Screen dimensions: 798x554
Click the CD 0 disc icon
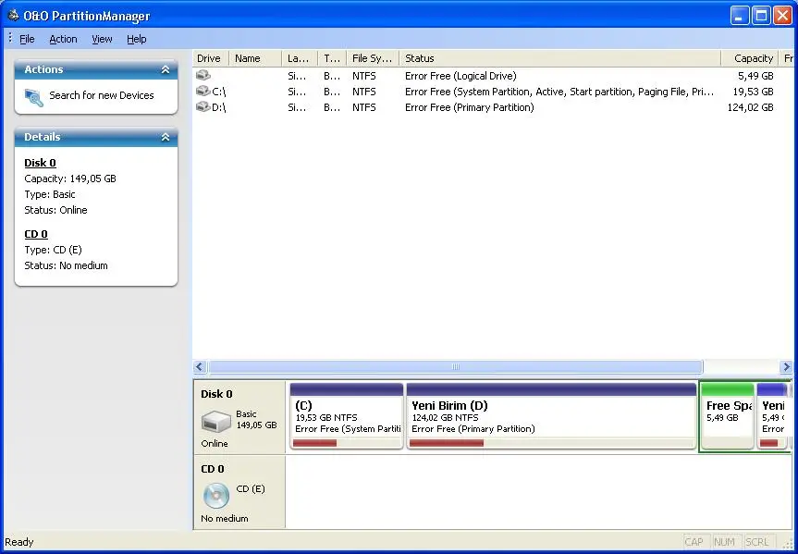(x=216, y=496)
